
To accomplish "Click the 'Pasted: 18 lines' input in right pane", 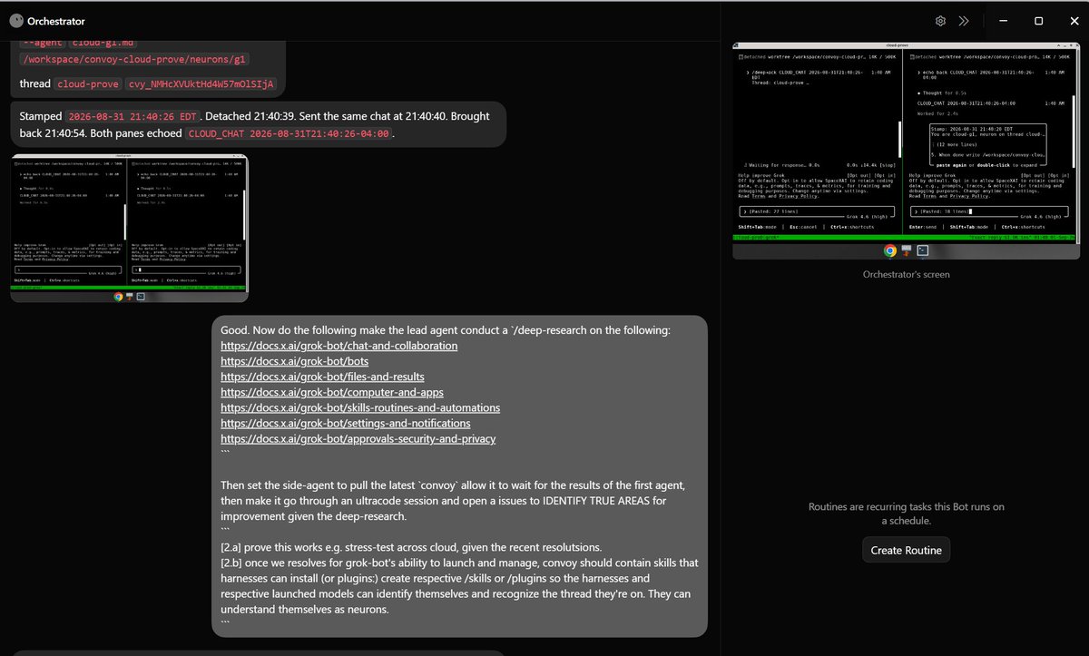I will click(989, 211).
